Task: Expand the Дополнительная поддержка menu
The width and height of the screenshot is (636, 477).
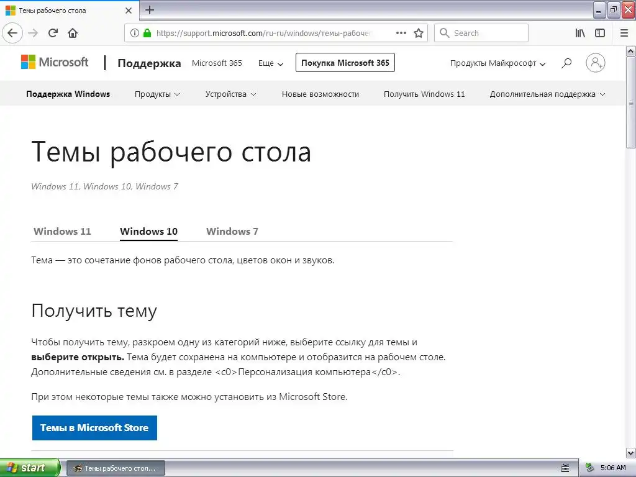Action: pos(547,94)
